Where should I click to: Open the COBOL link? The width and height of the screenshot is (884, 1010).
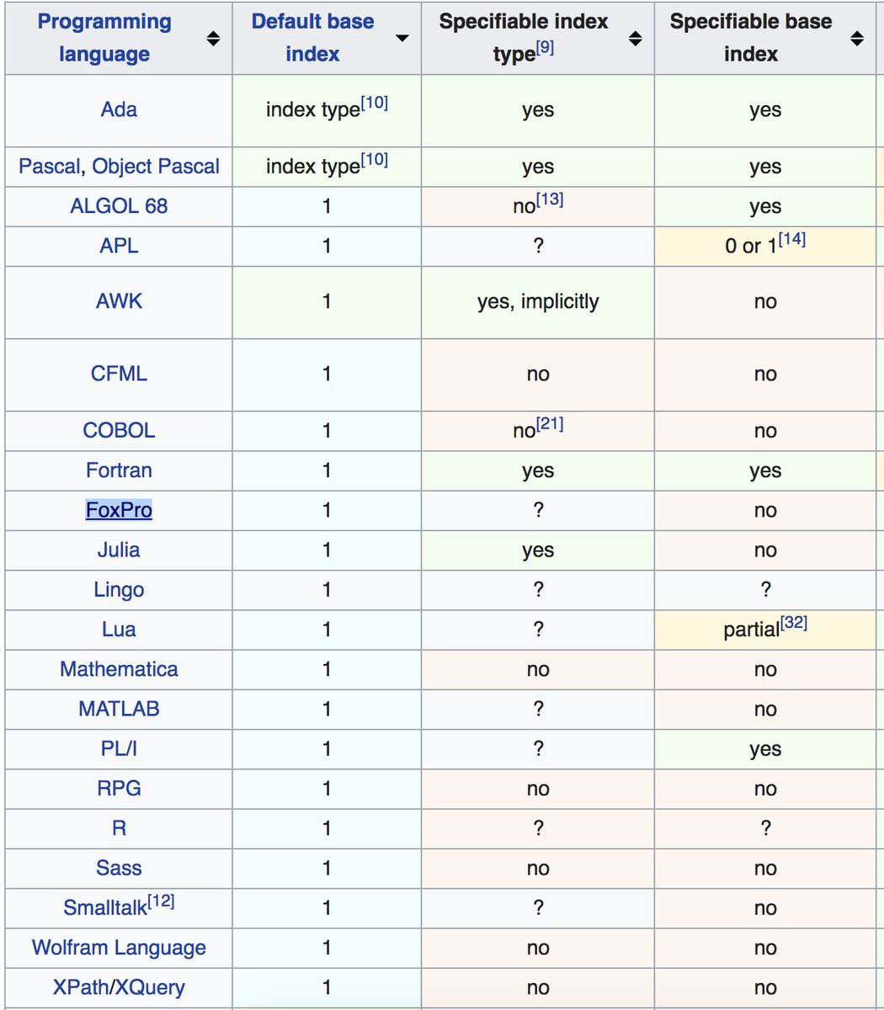(x=119, y=430)
